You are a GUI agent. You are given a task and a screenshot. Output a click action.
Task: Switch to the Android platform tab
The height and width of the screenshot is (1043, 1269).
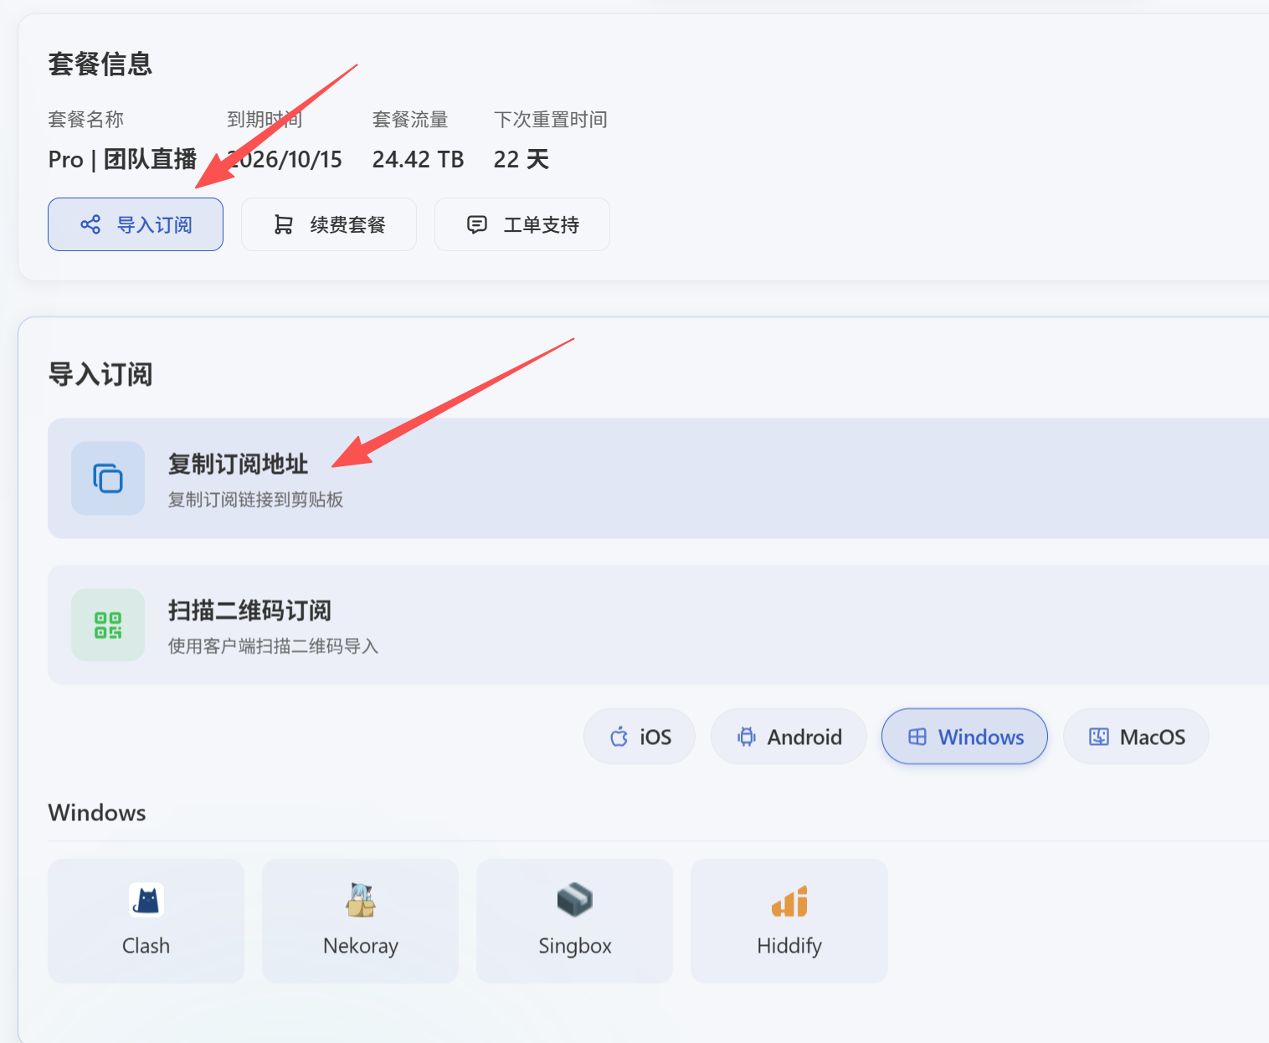pos(788,737)
